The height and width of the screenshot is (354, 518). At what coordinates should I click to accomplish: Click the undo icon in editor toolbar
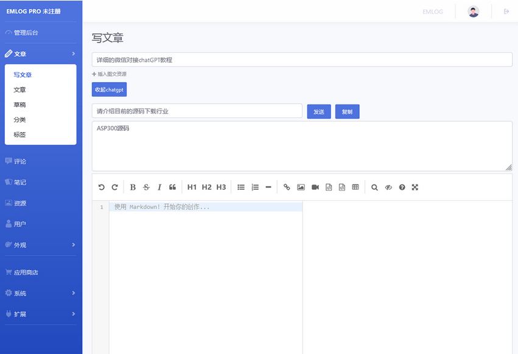tap(102, 187)
